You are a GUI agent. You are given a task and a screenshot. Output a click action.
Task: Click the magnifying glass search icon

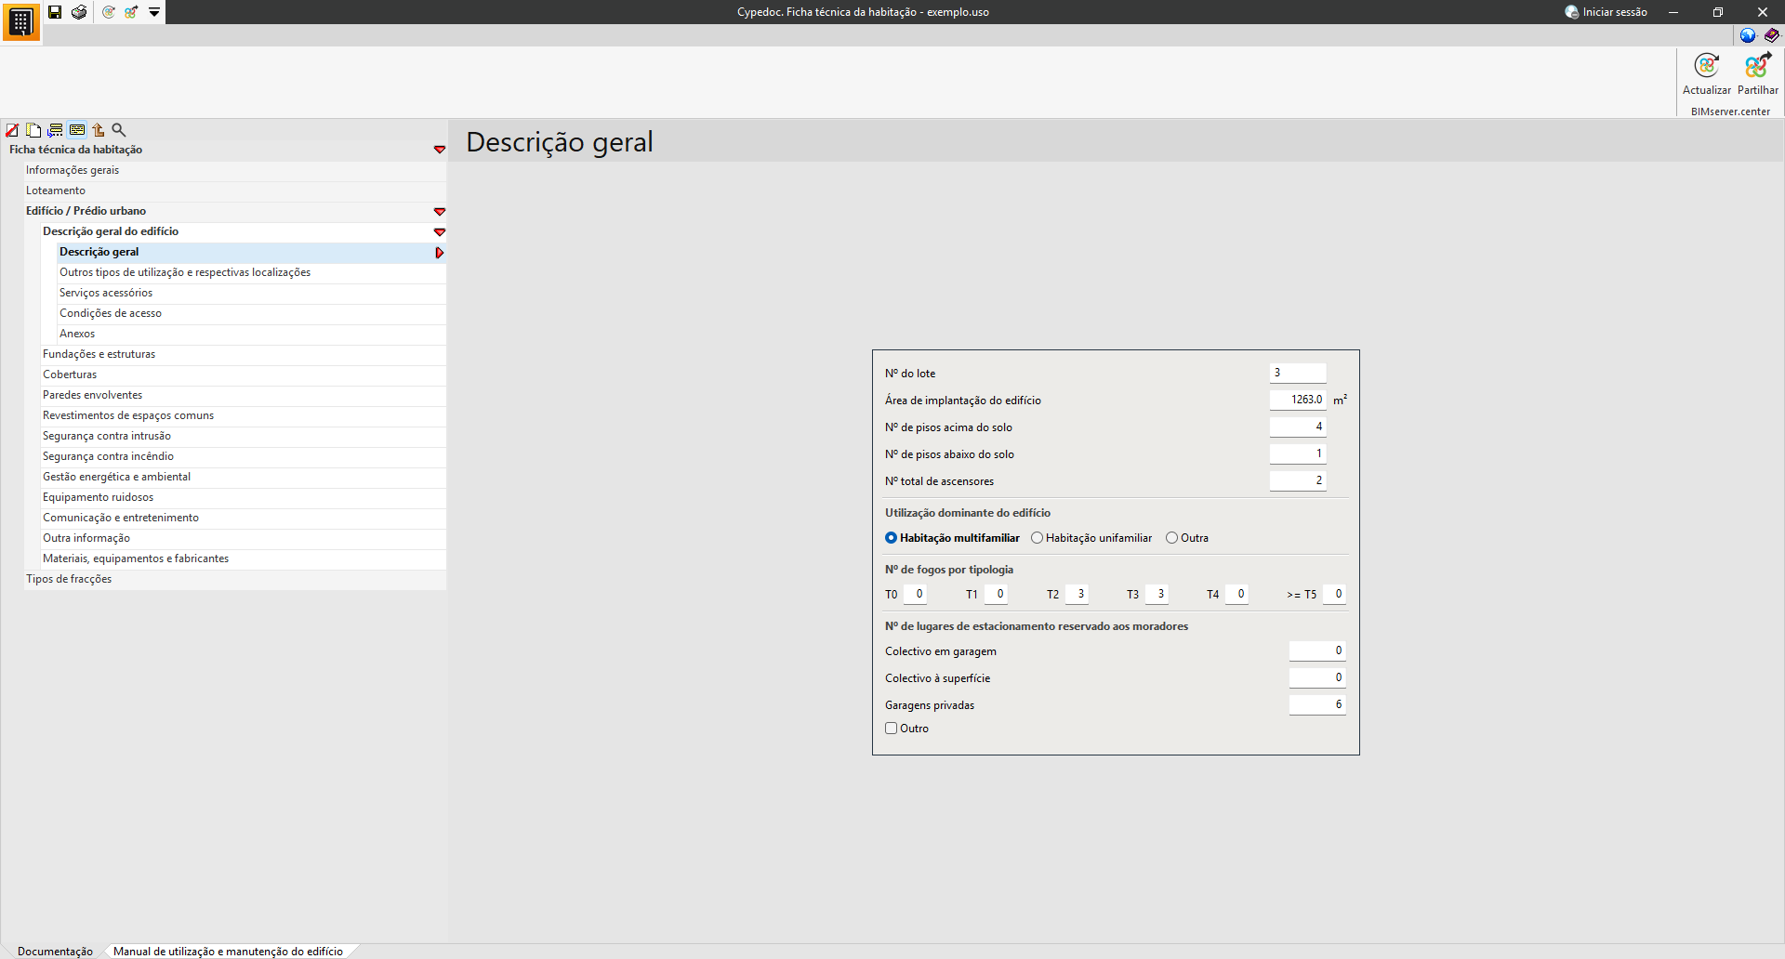(x=119, y=130)
